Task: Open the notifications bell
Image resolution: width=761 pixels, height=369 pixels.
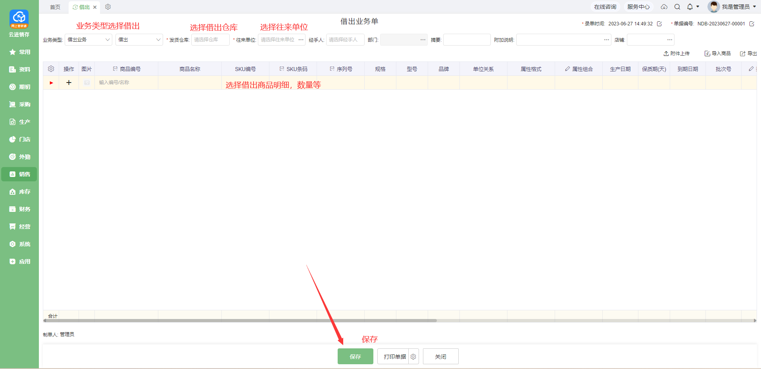Action: (x=690, y=7)
